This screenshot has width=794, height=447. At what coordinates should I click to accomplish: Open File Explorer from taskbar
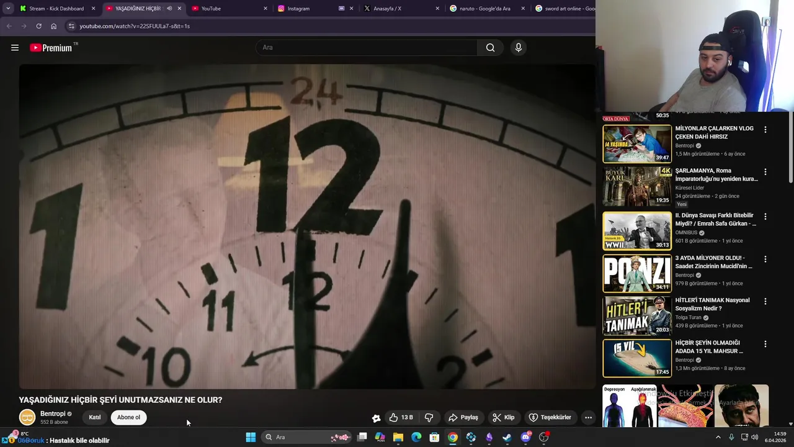point(398,437)
